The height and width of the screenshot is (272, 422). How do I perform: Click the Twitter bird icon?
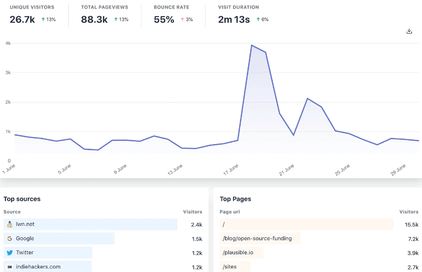coord(10,252)
